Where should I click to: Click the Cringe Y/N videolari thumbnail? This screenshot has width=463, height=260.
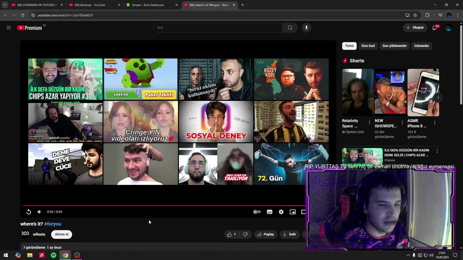141,121
